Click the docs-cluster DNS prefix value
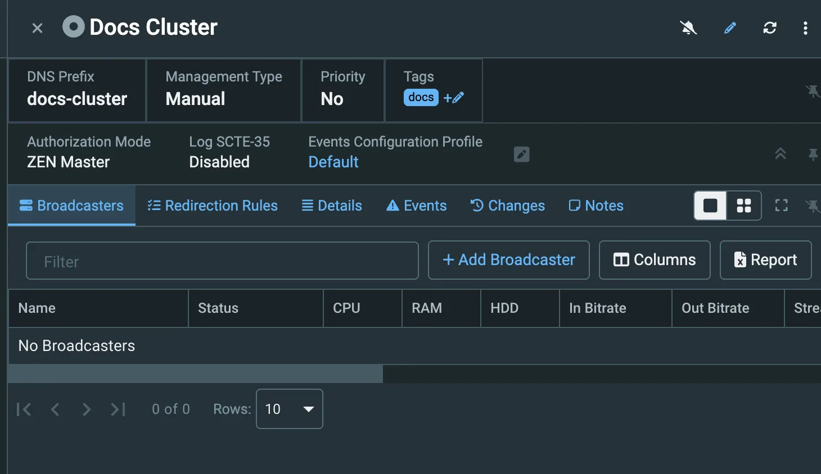Image resolution: width=821 pixels, height=474 pixels. 77,99
